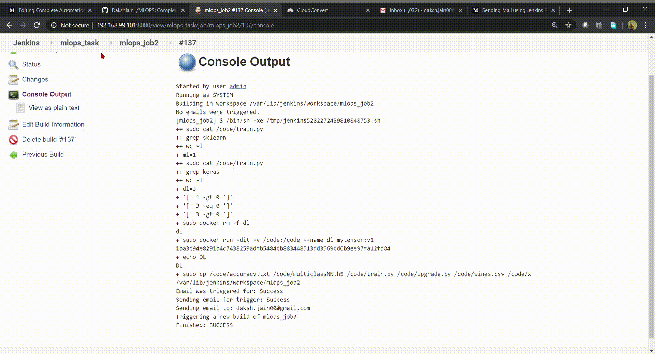Click the clipboard extension icon in toolbar
655x354 pixels.
(x=599, y=25)
